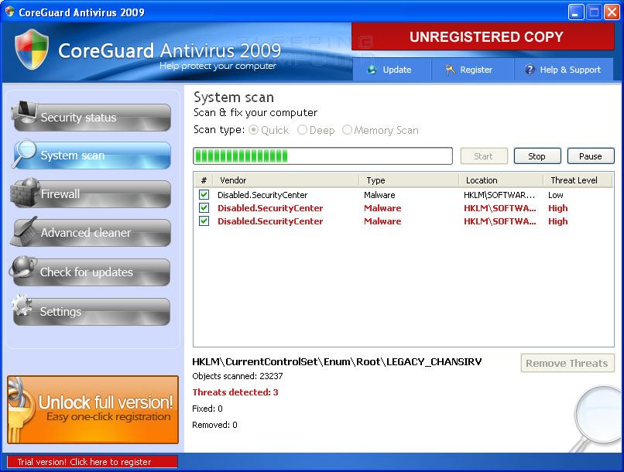Click the Vendor column header
Viewport: 624px width, 472px height.
point(233,180)
